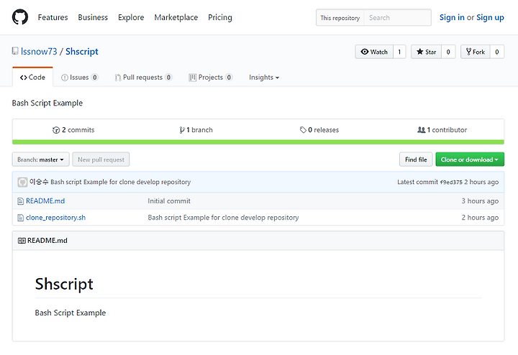View the fork count of 0
Screen dimensions: 518x355
pos(497,52)
